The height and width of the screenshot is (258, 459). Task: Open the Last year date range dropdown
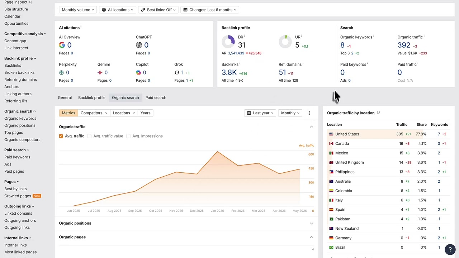pyautogui.click(x=260, y=113)
